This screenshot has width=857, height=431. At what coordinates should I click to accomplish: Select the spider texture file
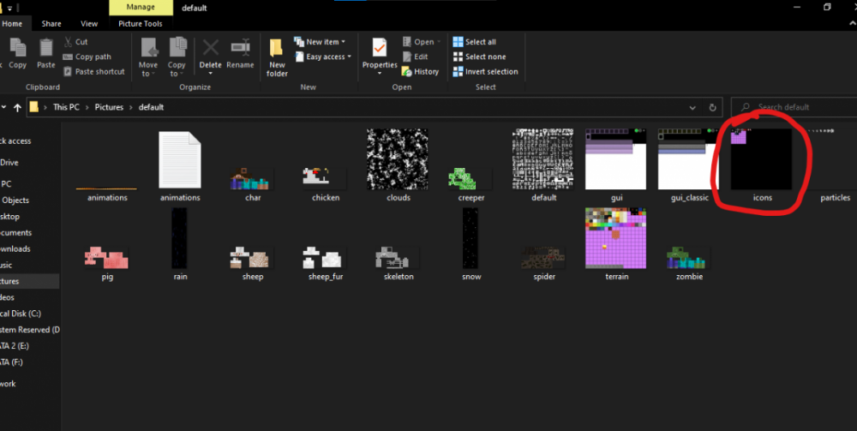click(x=544, y=263)
